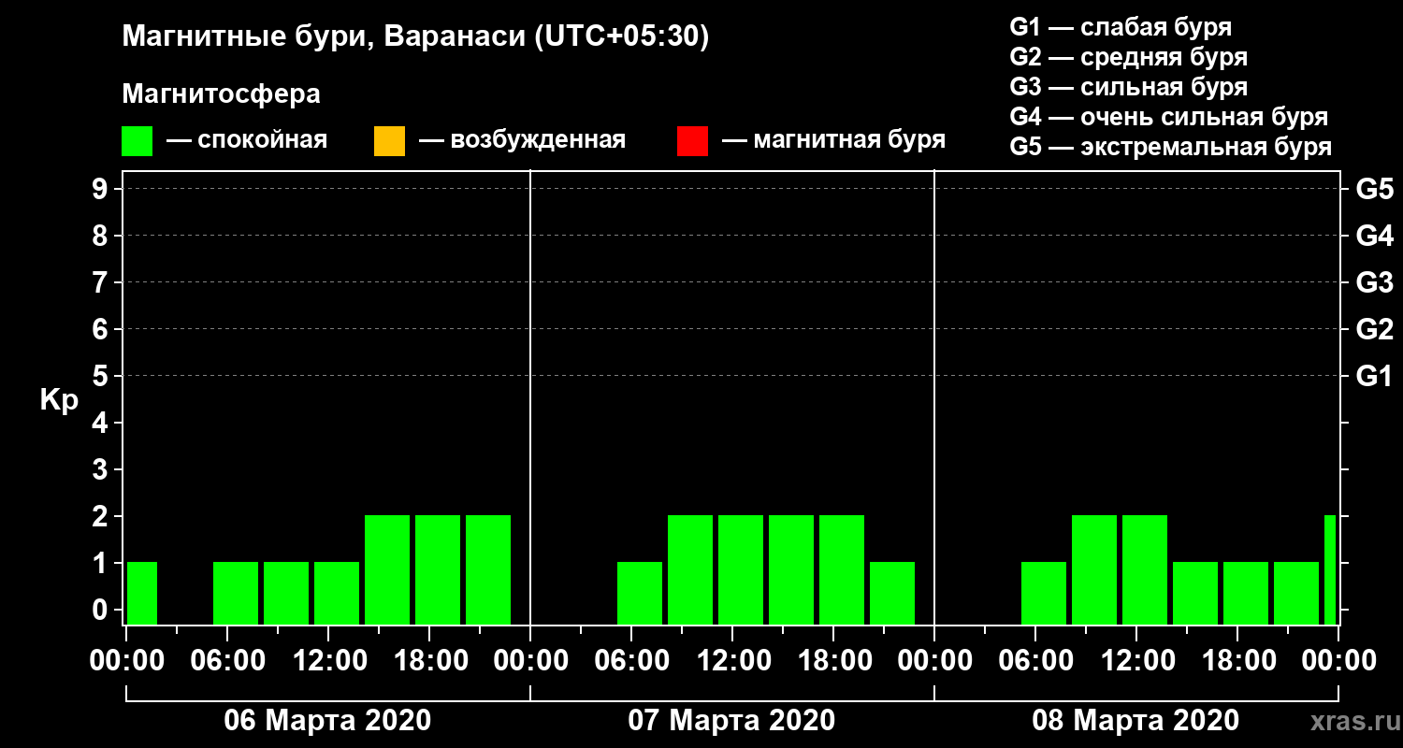Select the '07 Марта 2020' date label
The image size is (1403, 748).
(731, 721)
